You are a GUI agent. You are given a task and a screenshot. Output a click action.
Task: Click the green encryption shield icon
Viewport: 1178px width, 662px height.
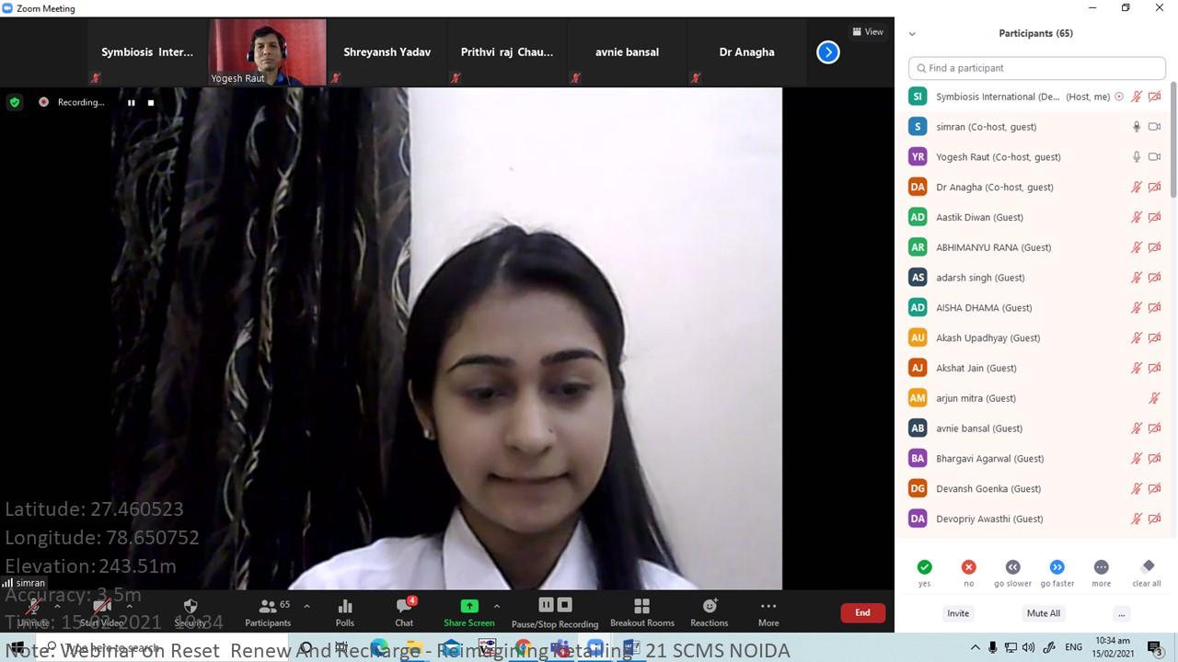coord(14,102)
